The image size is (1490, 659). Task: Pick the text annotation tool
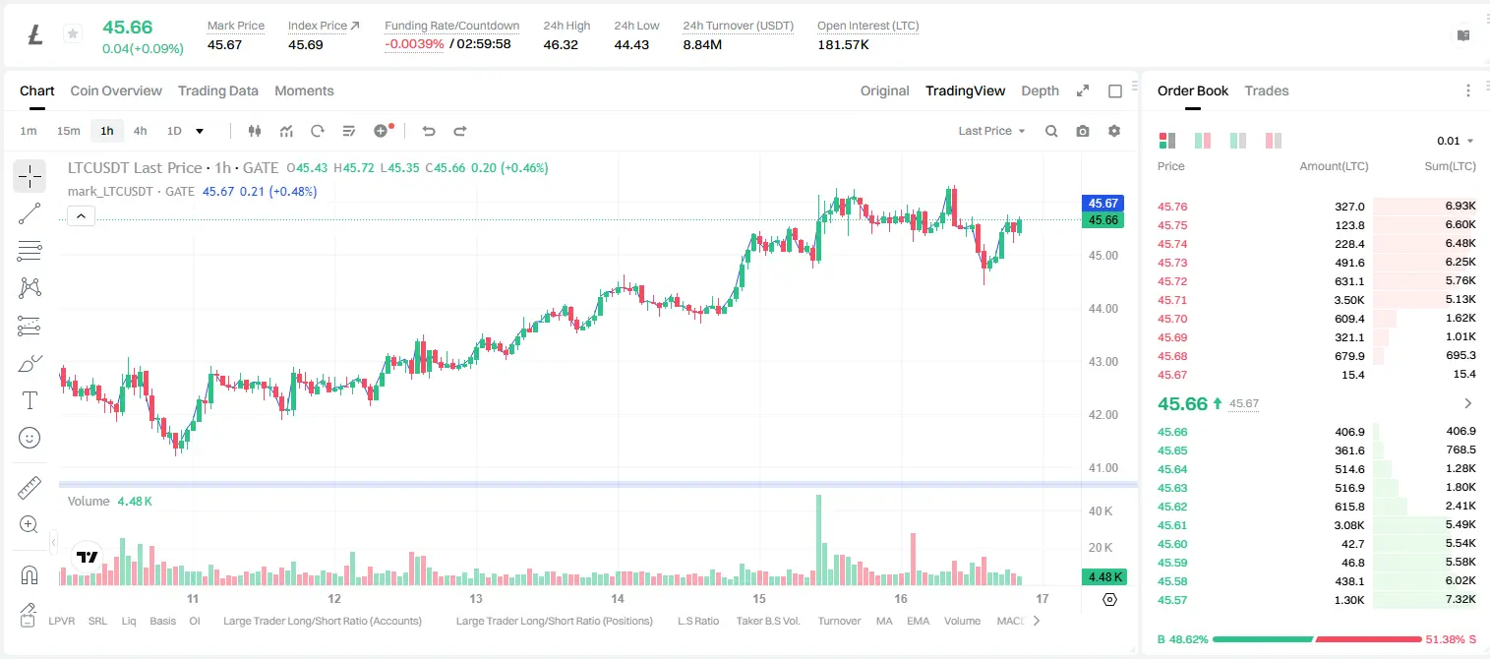tap(30, 400)
